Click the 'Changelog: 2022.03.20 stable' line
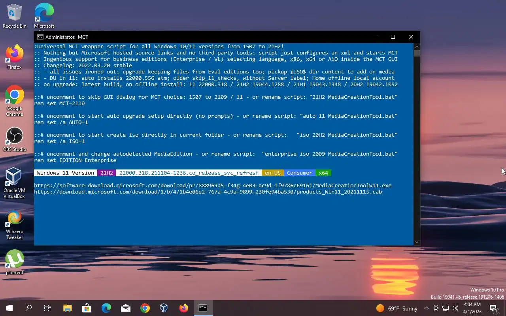The image size is (506, 316). pyautogui.click(x=83, y=65)
